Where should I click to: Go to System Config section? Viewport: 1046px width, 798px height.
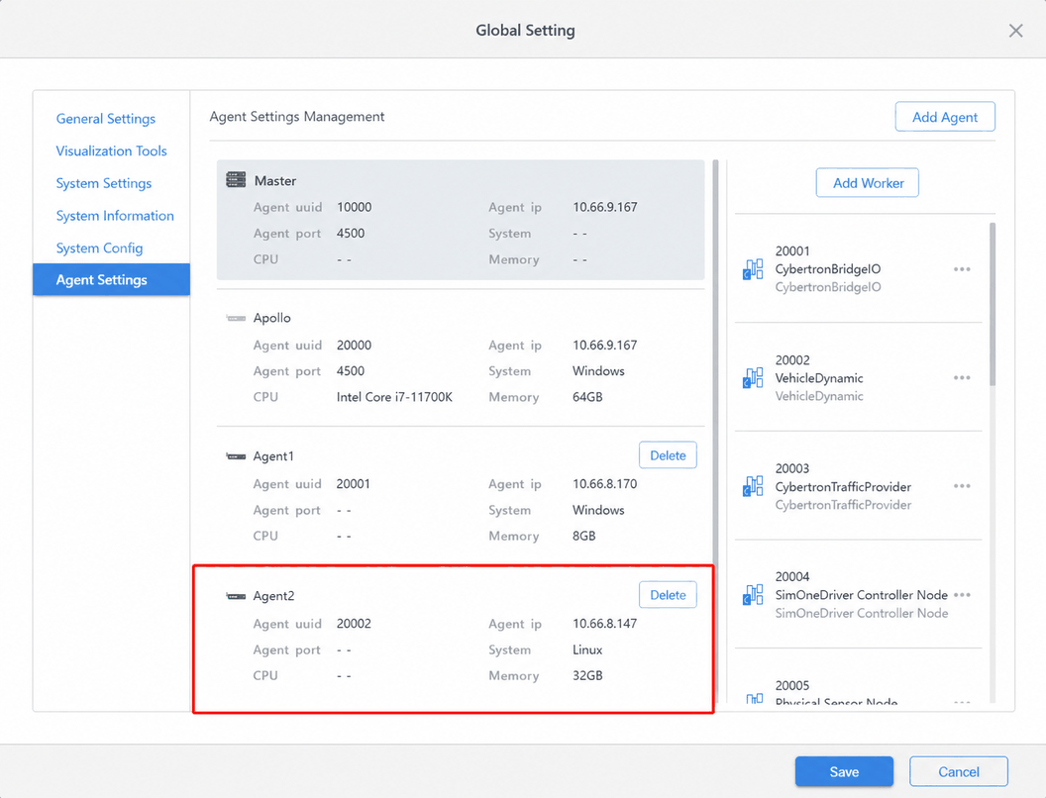pos(99,248)
